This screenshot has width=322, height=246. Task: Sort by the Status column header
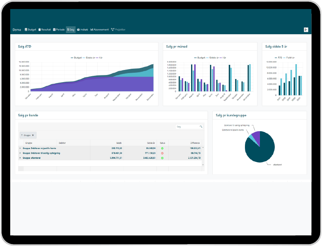point(162,143)
